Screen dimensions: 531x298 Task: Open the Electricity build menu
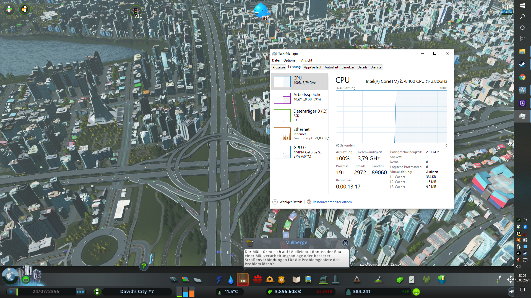pyautogui.click(x=219, y=280)
